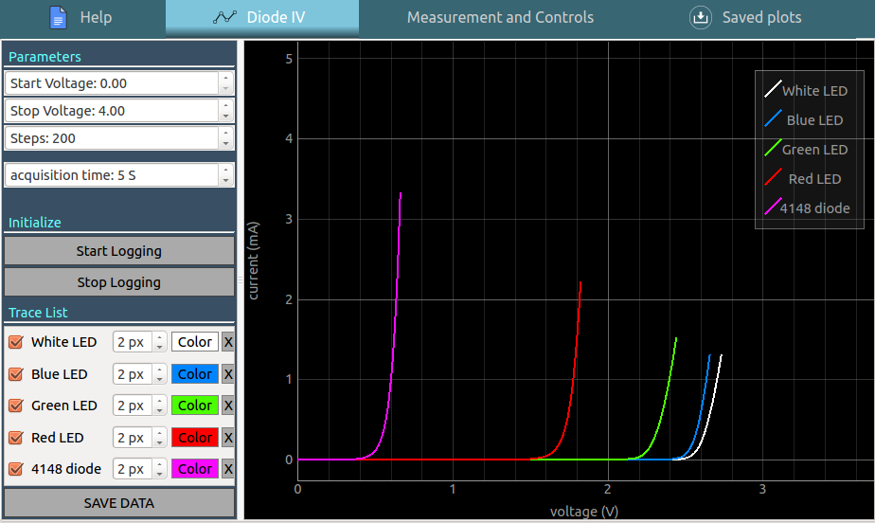Adjust Steps value with spinner arrows
This screenshot has width=875, height=523.
point(225,138)
